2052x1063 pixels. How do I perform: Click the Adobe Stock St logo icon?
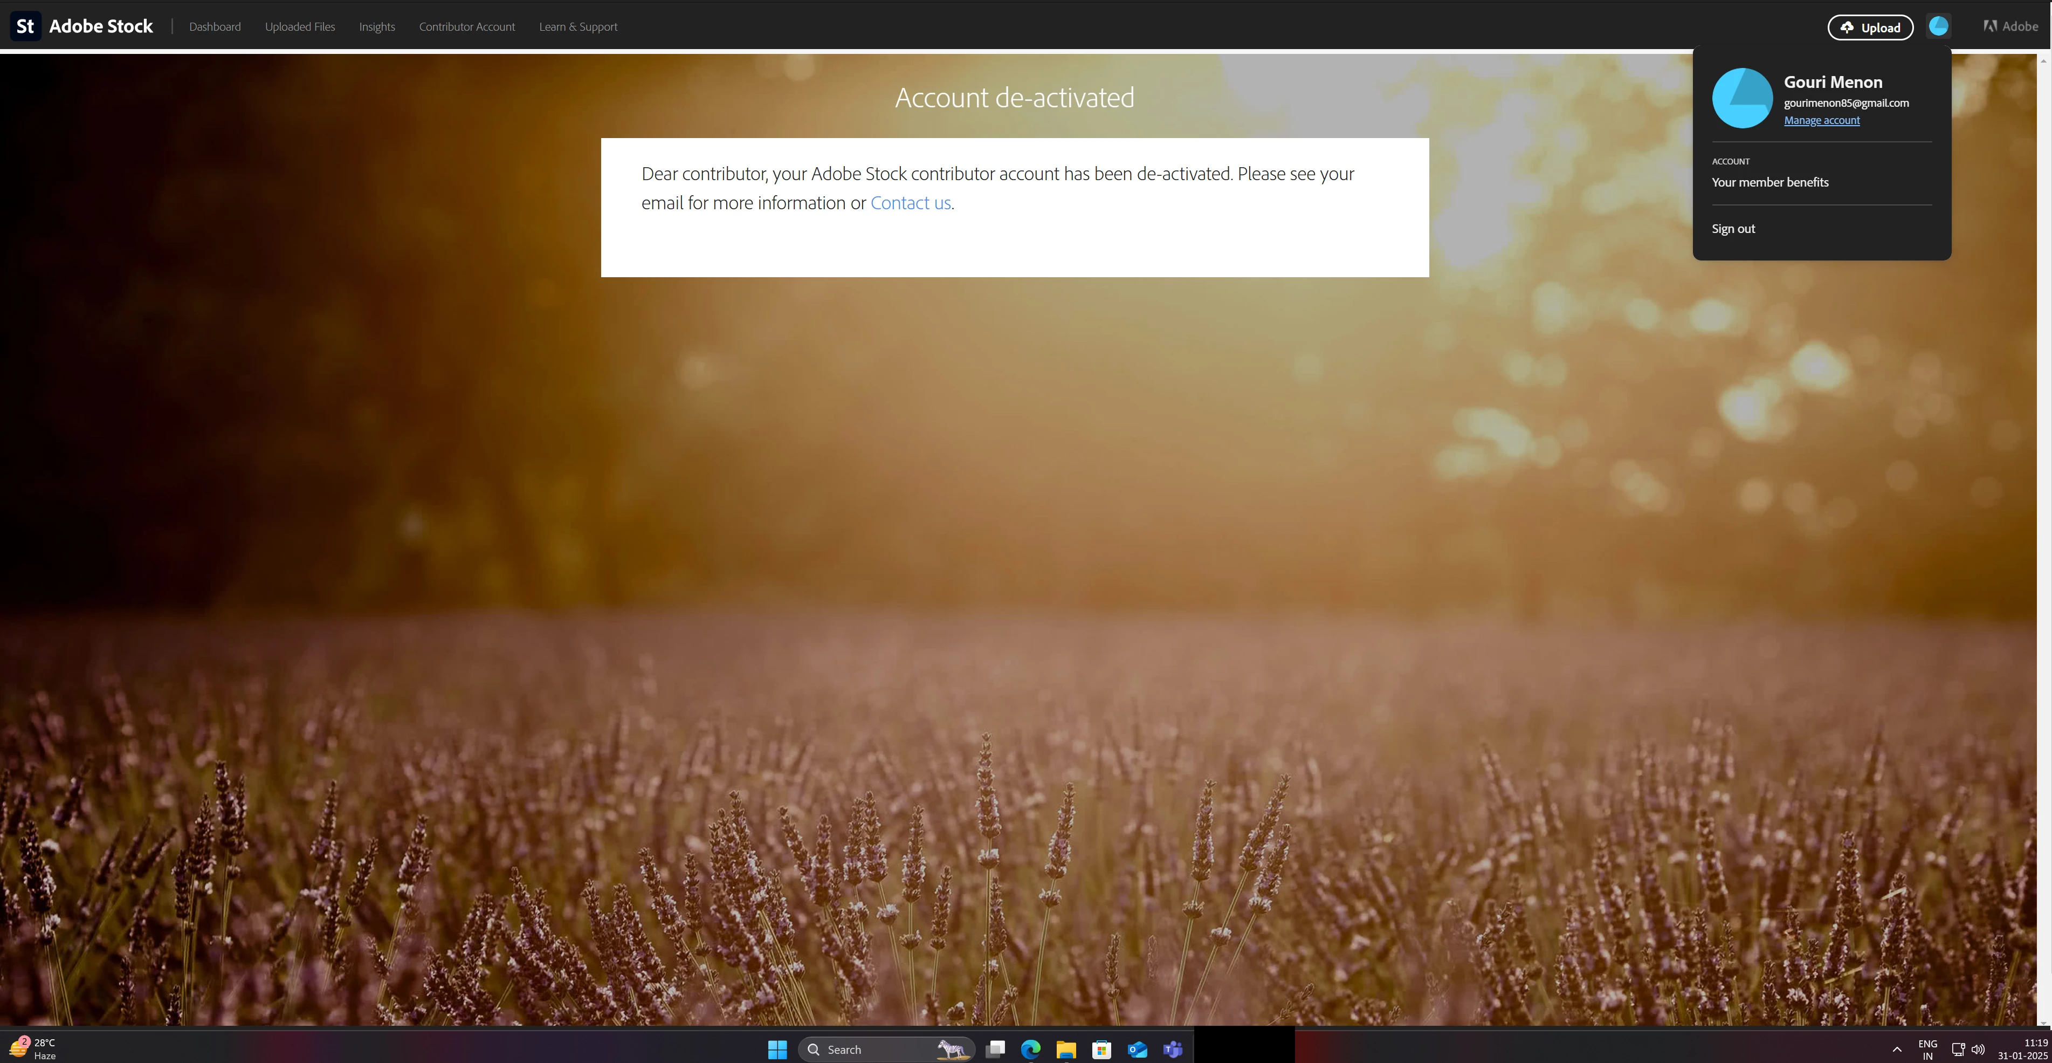coord(25,26)
